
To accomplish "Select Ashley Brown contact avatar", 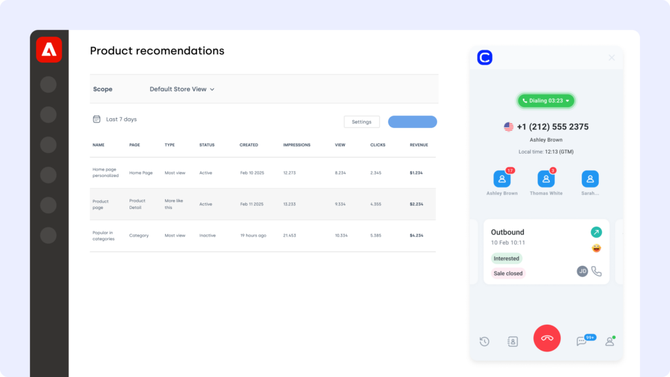I will click(502, 179).
